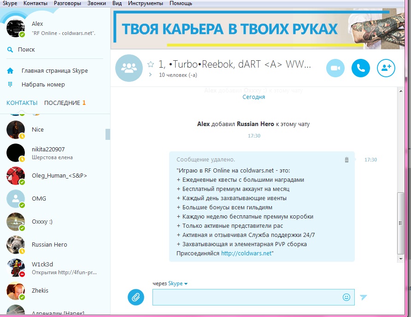Open the emoticon picker in message box

point(346,297)
